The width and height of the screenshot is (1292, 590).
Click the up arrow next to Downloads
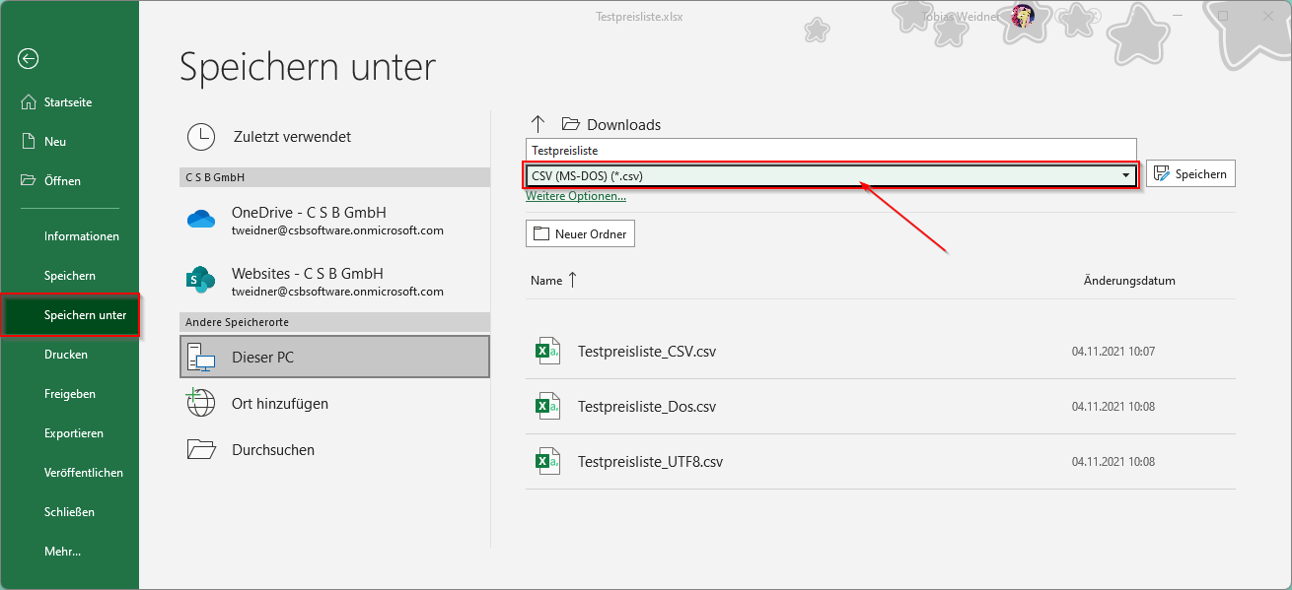538,124
